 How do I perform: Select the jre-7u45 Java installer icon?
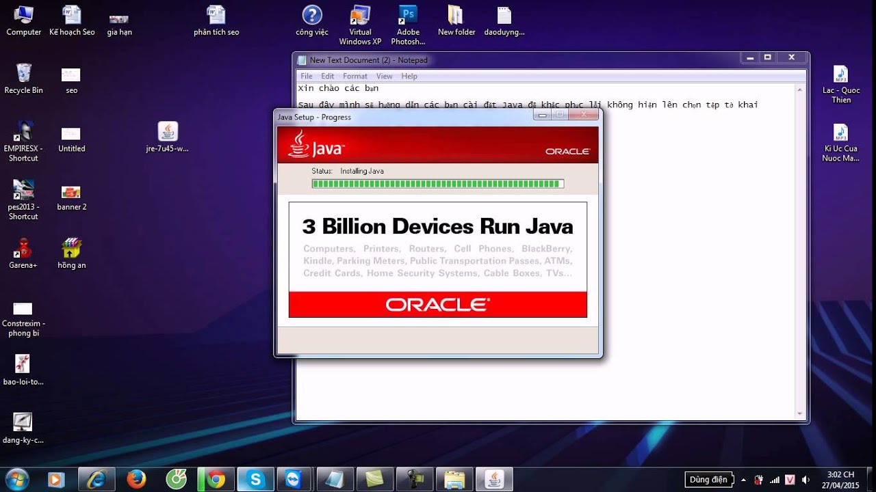[x=168, y=137]
